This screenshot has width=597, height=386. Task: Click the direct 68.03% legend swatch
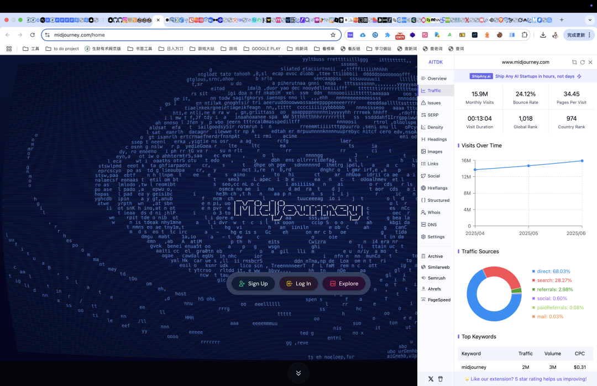click(534, 272)
